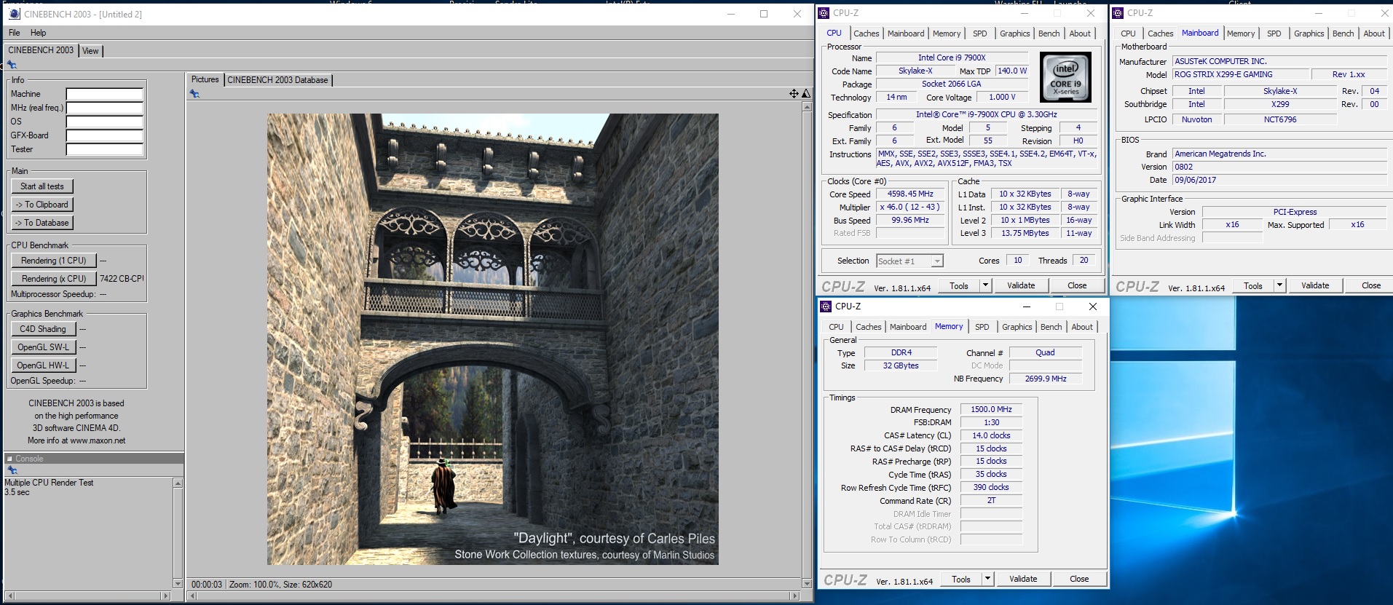The width and height of the screenshot is (1393, 605).
Task: Select the CINEBENCH 2003 Database tab
Action: [x=277, y=80]
